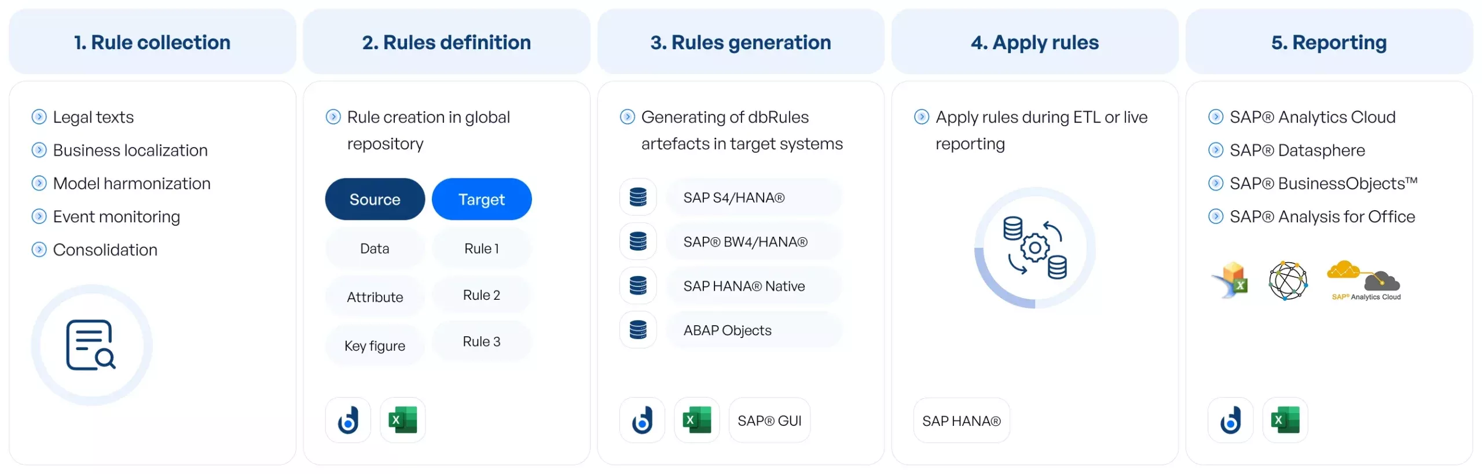Open the 1. Rule collection header tab
Viewport: 1482px width, 474px height.
tap(152, 42)
